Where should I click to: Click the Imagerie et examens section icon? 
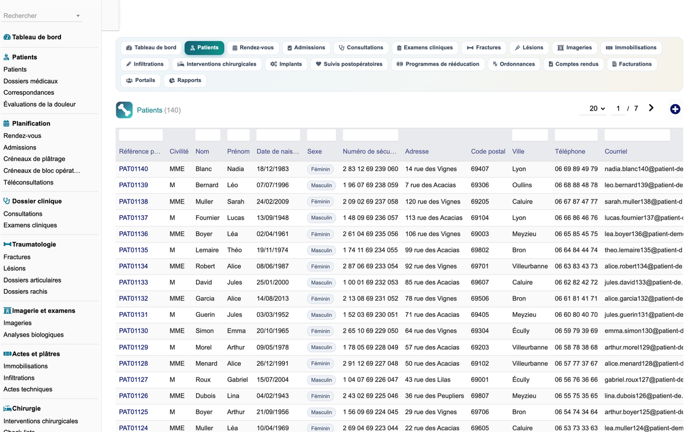8,310
